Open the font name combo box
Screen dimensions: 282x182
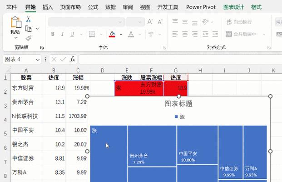coord(86,22)
